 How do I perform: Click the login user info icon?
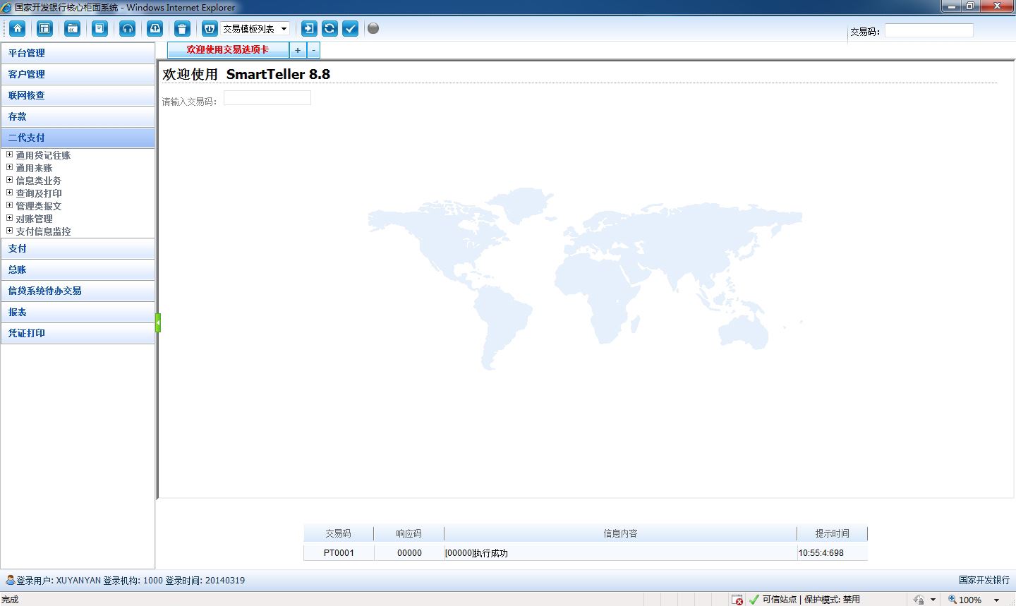[x=10, y=580]
